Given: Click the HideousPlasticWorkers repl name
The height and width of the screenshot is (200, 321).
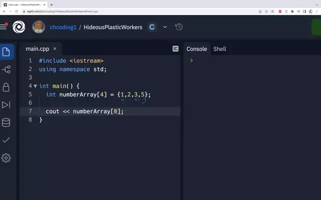Looking at the screenshot, I should pyautogui.click(x=113, y=27).
